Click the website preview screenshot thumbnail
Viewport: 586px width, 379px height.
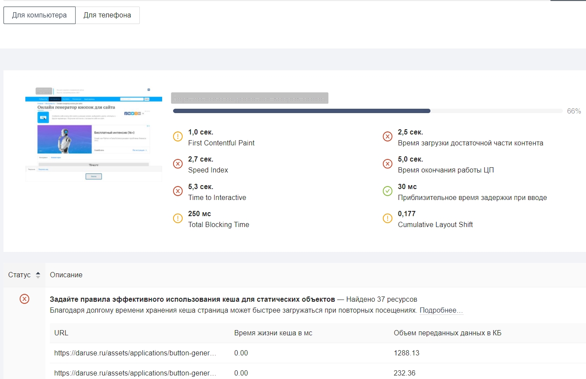tap(94, 134)
